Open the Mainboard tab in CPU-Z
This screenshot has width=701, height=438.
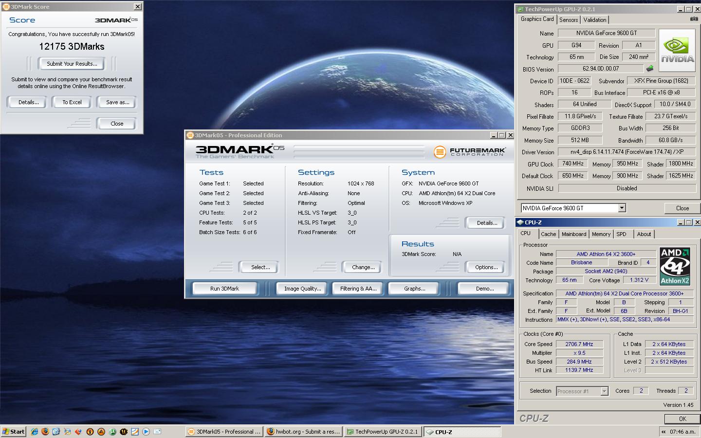574,234
